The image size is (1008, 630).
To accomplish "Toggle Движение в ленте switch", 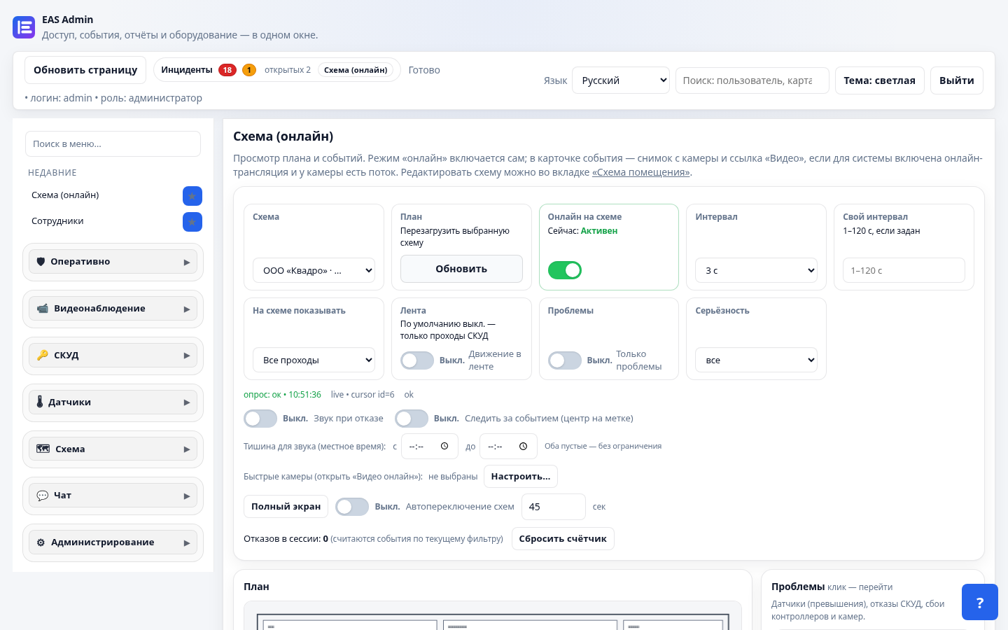I will point(417,360).
